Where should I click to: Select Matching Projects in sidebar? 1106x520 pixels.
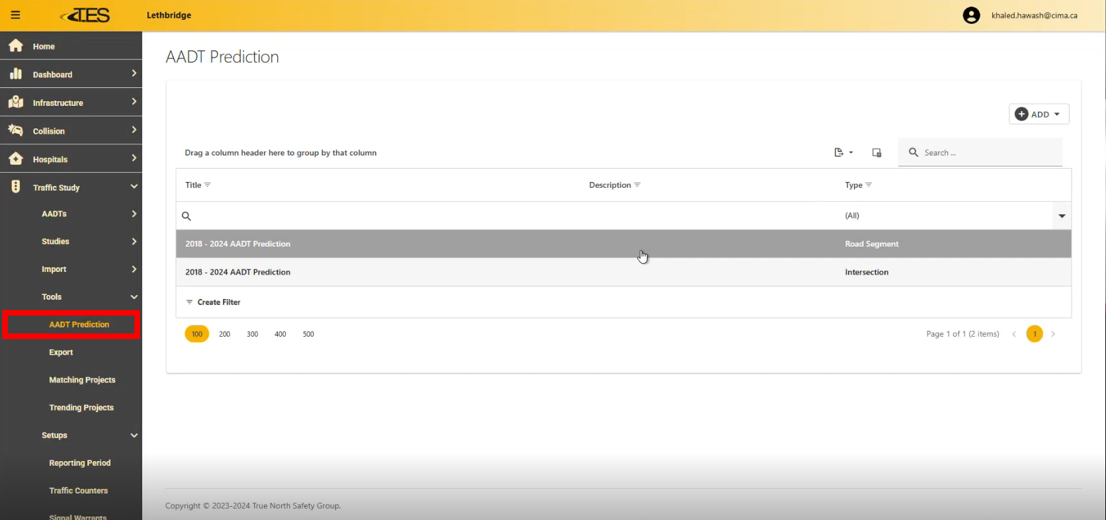(x=82, y=380)
